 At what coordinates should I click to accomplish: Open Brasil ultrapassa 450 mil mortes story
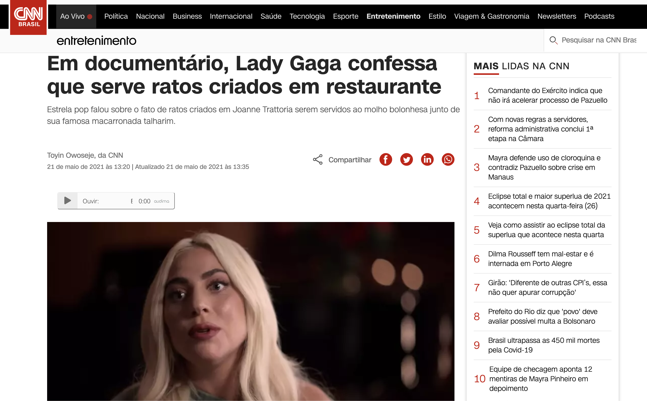coord(544,345)
